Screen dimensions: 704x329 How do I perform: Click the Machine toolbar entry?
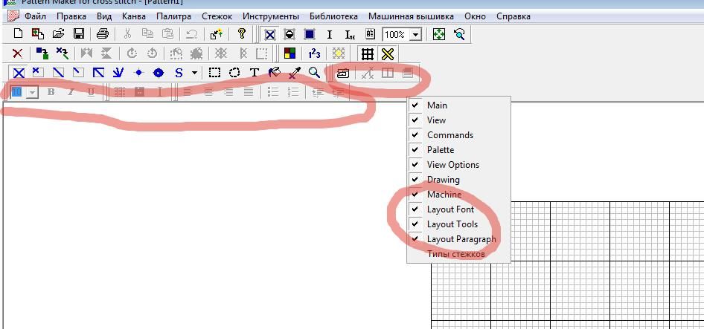[444, 195]
